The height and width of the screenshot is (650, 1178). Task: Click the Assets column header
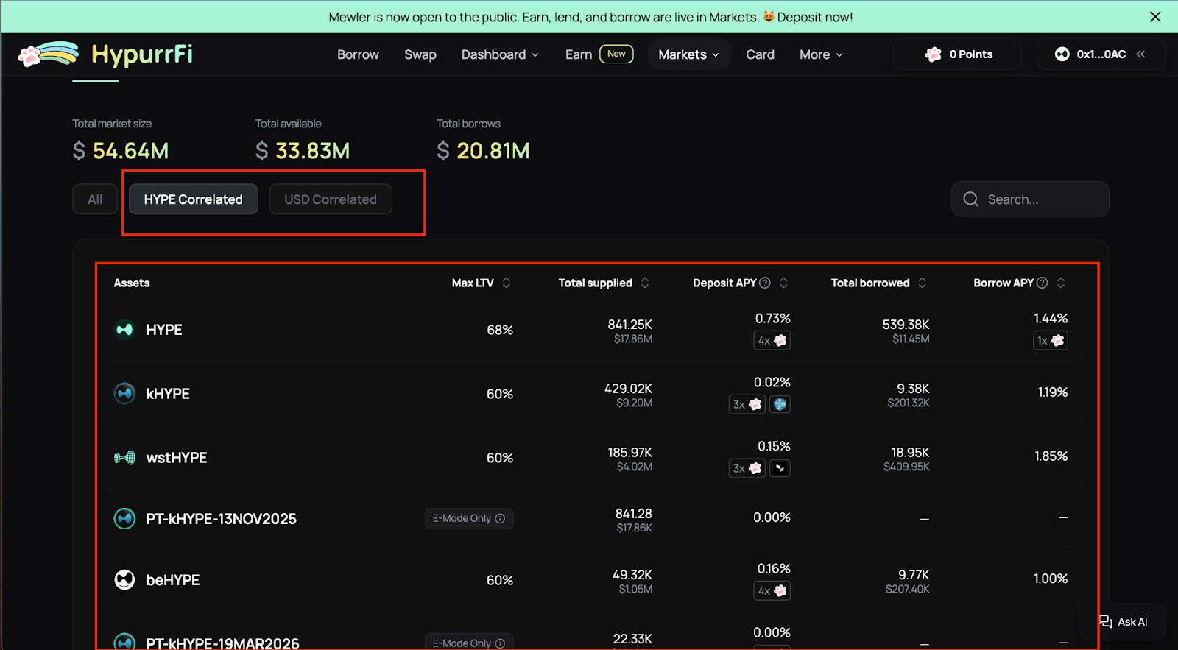[132, 283]
